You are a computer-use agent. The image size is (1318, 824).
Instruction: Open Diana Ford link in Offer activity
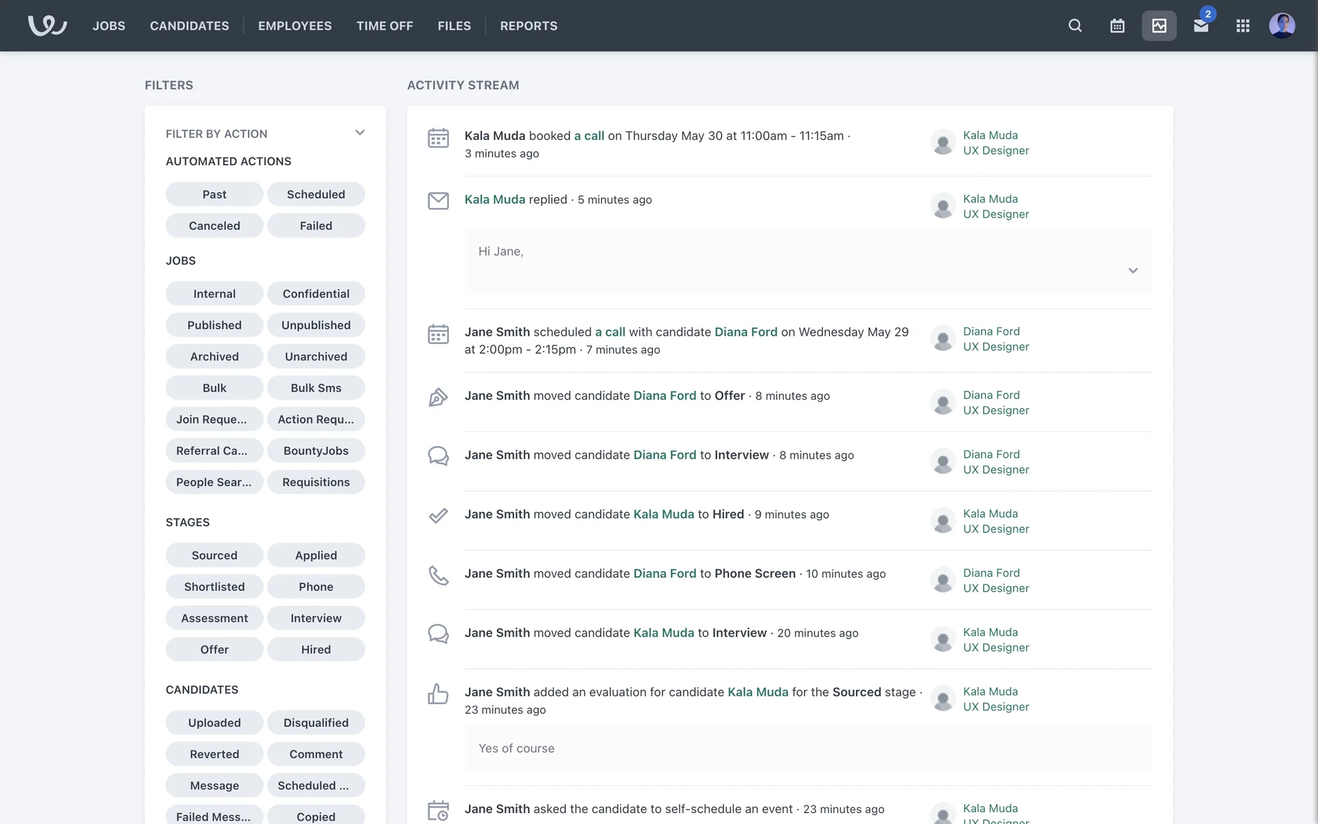pos(664,396)
